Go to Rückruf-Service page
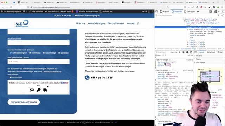 pos(116,23)
